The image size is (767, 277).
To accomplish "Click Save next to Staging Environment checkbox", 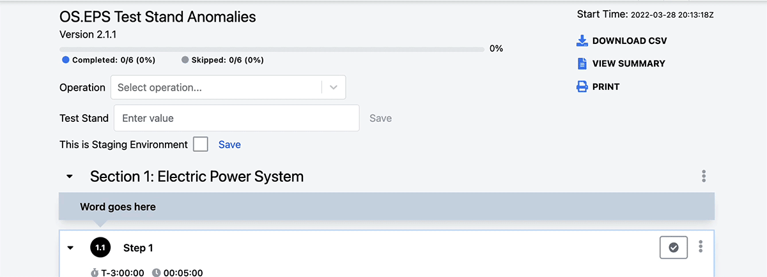I will pos(229,145).
